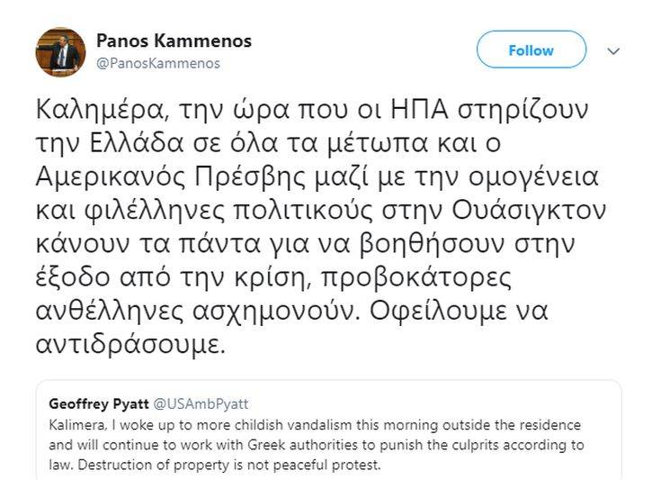Open the Panos Kammenos display name
Image resolution: width=661 pixels, height=480 pixels.
pyautogui.click(x=173, y=41)
